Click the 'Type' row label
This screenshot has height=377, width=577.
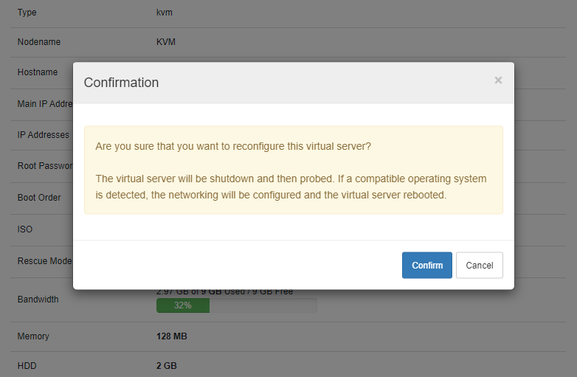(x=27, y=12)
